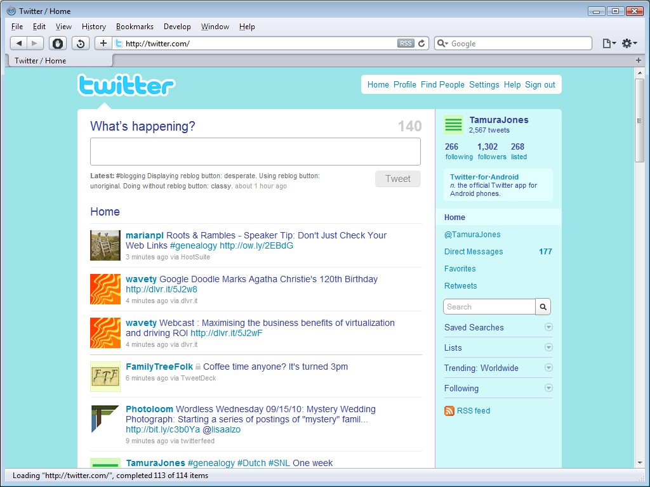
Task: View the 266 following count
Action: coord(458,151)
